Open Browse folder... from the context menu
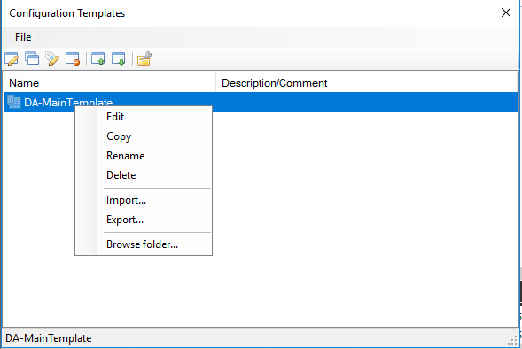The width and height of the screenshot is (522, 349). pyautogui.click(x=144, y=244)
